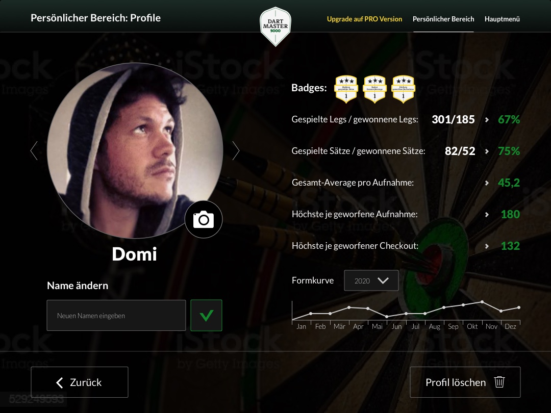Click the Zurück button
Image resolution: width=551 pixels, height=413 pixels.
coord(80,382)
